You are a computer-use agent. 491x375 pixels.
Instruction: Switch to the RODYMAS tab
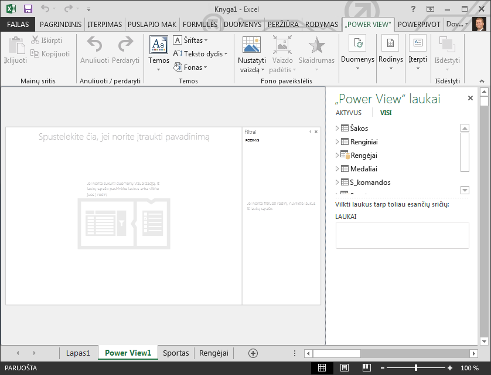322,24
